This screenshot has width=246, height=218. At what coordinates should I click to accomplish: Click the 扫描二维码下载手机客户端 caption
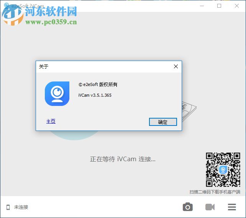215,192
